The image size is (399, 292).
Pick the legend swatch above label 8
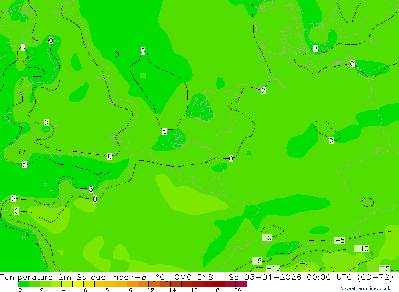111,284
